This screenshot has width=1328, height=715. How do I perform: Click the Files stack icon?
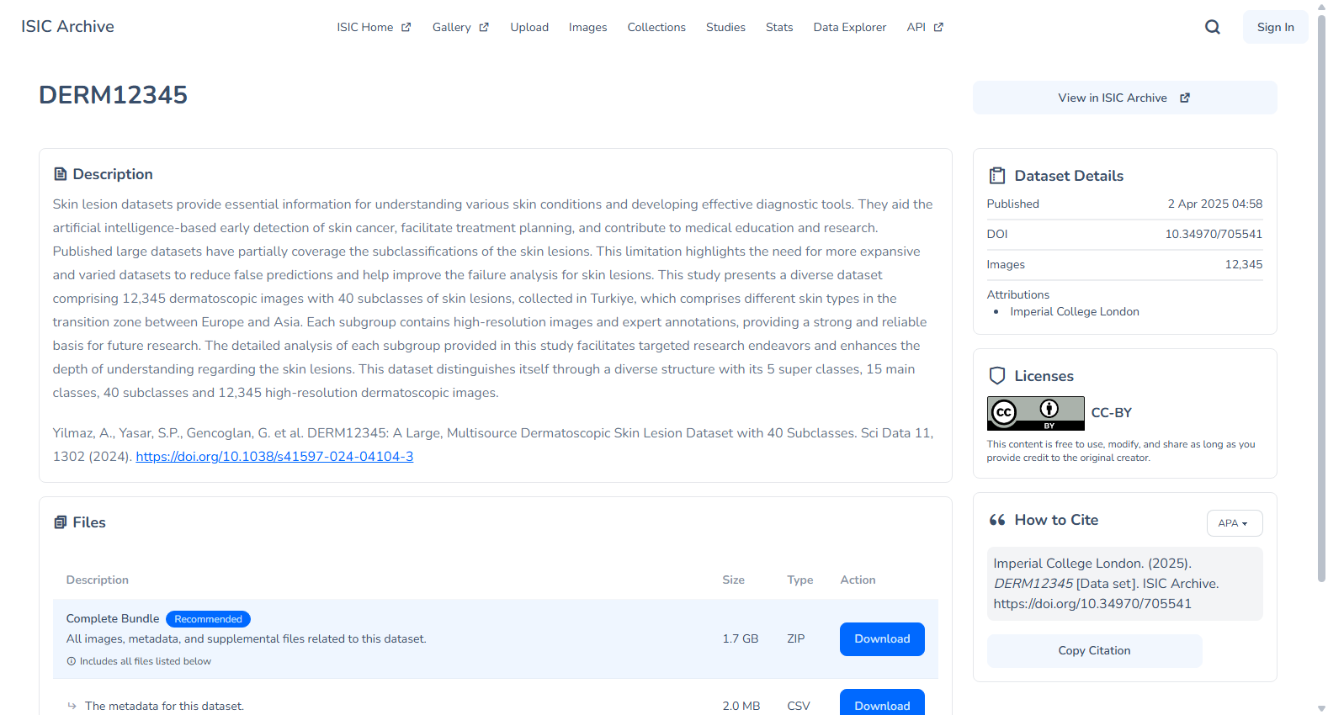click(x=61, y=522)
